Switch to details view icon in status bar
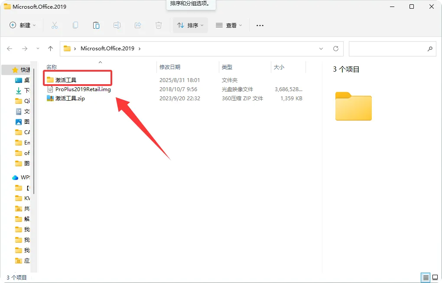 click(x=426, y=278)
